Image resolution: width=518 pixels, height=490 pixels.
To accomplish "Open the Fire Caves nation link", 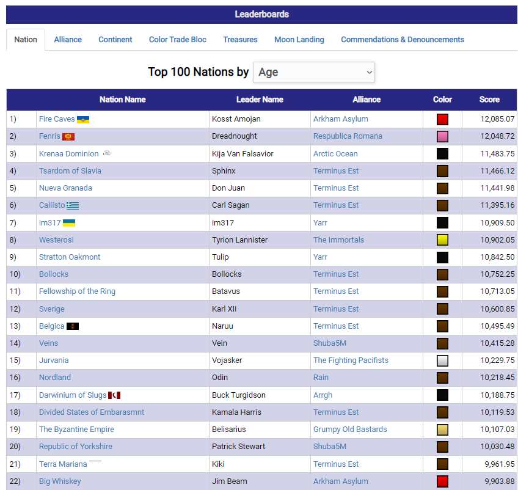I will (57, 119).
